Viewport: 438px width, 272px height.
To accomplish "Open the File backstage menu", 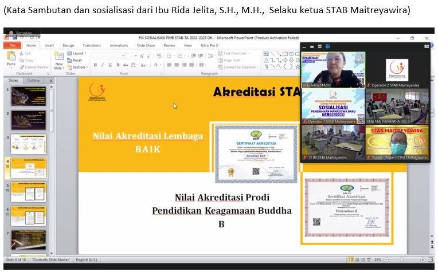I will 11,45.
